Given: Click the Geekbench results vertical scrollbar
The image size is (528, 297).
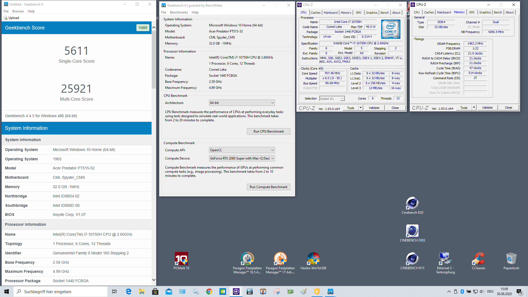Looking at the screenshot, I should point(154,59).
